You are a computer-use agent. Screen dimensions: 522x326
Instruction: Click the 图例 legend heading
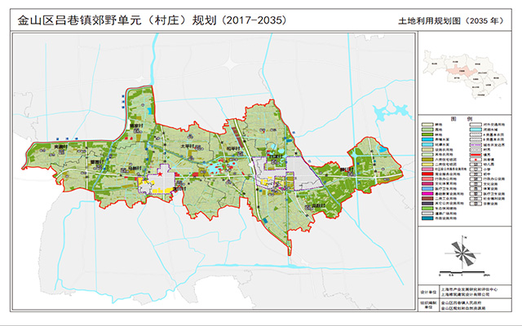(462, 119)
